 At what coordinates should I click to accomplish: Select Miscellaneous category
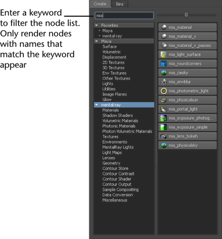click(115, 200)
